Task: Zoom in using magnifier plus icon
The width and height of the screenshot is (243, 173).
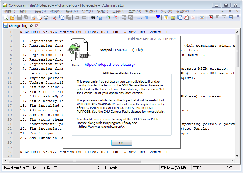Action: [x=108, y=17]
